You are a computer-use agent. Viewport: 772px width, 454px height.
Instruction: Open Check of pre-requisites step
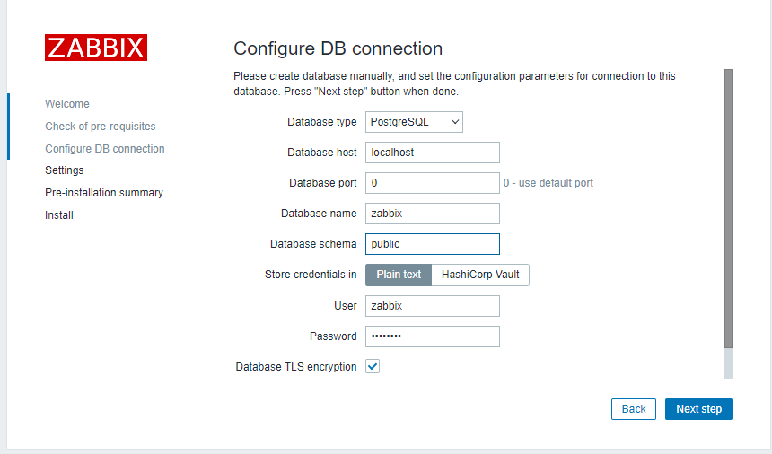[x=100, y=127]
